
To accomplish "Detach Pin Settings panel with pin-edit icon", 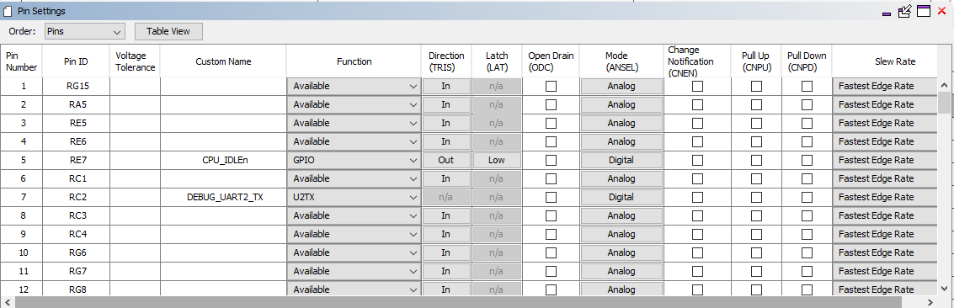I will click(x=904, y=10).
